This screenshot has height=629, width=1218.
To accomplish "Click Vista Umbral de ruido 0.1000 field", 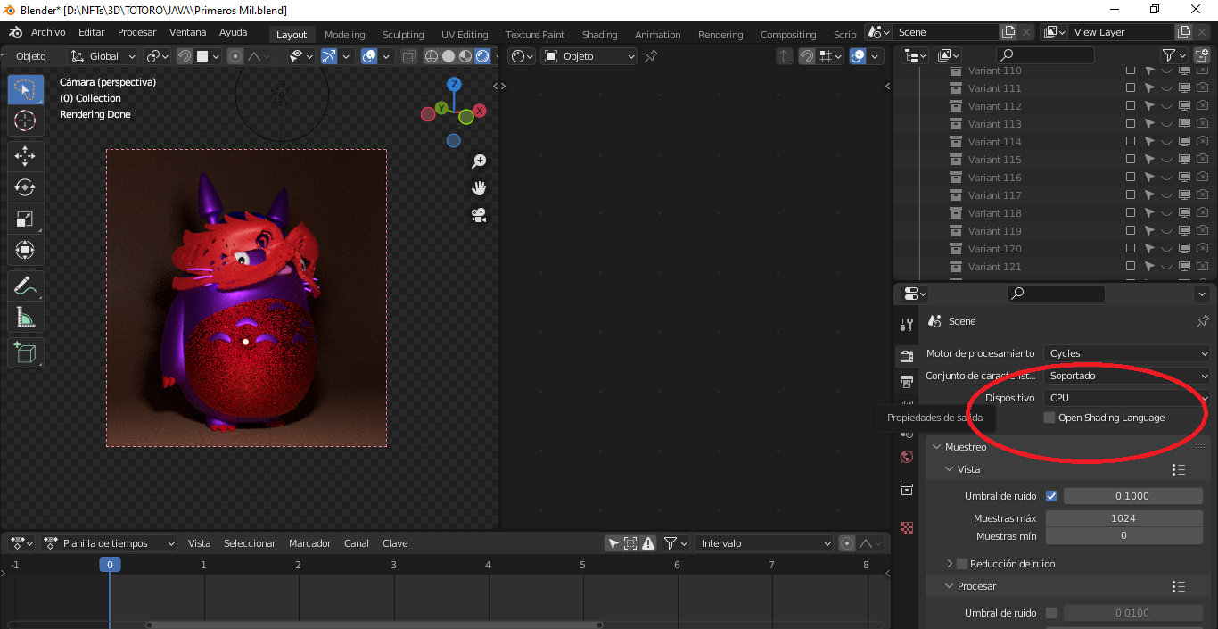I will click(x=1132, y=496).
